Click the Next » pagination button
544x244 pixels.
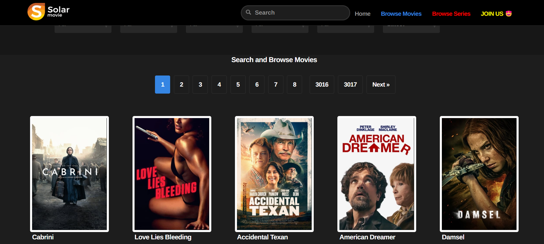click(381, 85)
